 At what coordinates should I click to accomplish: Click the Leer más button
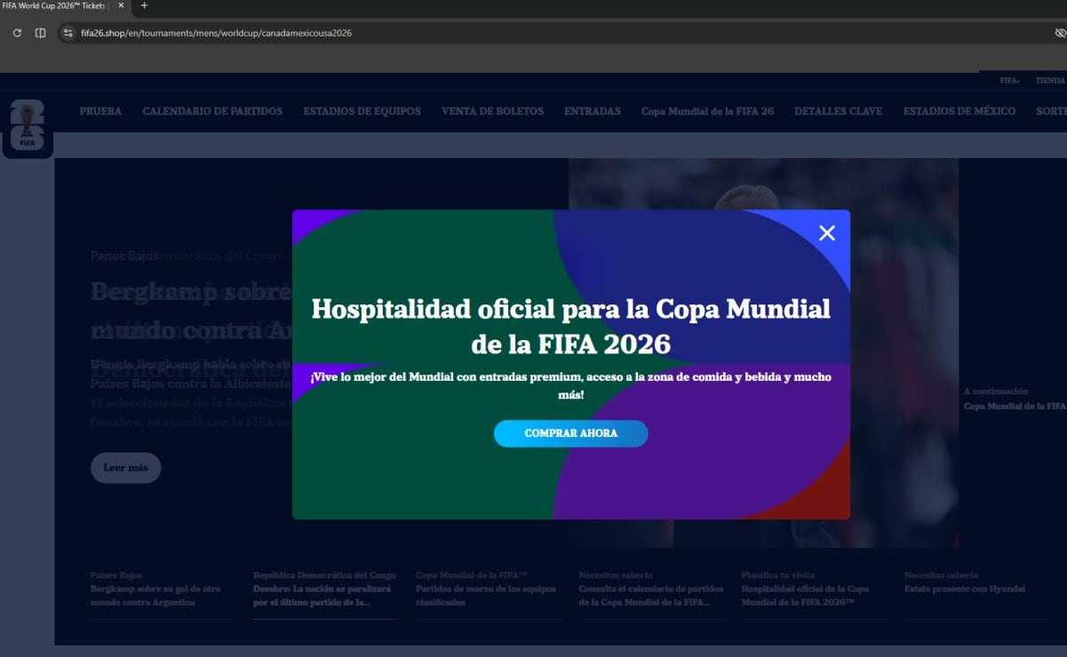pos(125,468)
